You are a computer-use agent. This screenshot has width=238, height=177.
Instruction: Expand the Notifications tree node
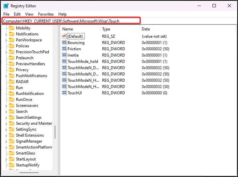pyautogui.click(x=6, y=34)
